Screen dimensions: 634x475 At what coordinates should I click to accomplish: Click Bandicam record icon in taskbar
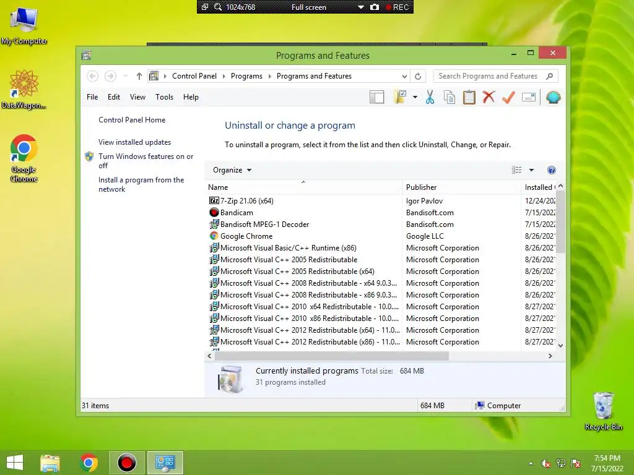126,463
